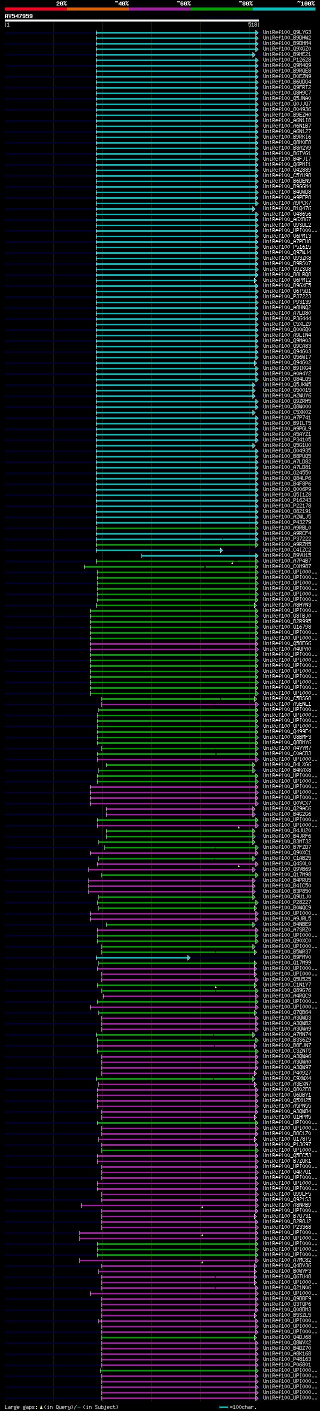
Task: Select label UniRef100_B9VU15
Action: point(287,556)
